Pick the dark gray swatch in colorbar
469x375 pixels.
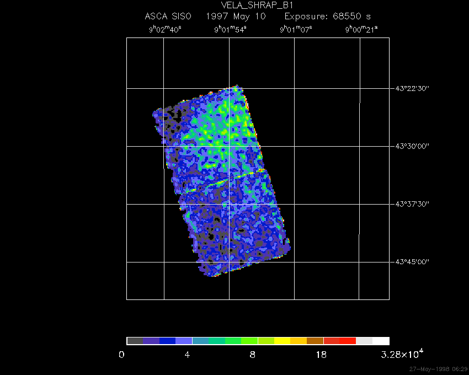coord(135,341)
